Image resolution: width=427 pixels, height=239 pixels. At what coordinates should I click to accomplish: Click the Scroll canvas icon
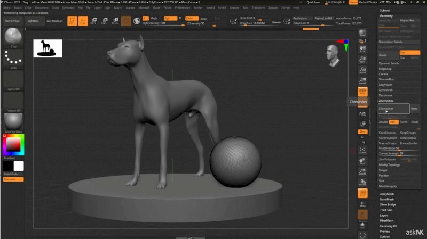(362, 49)
